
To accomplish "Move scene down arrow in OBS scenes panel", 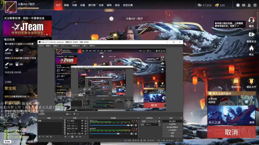I will (x=51, y=137).
